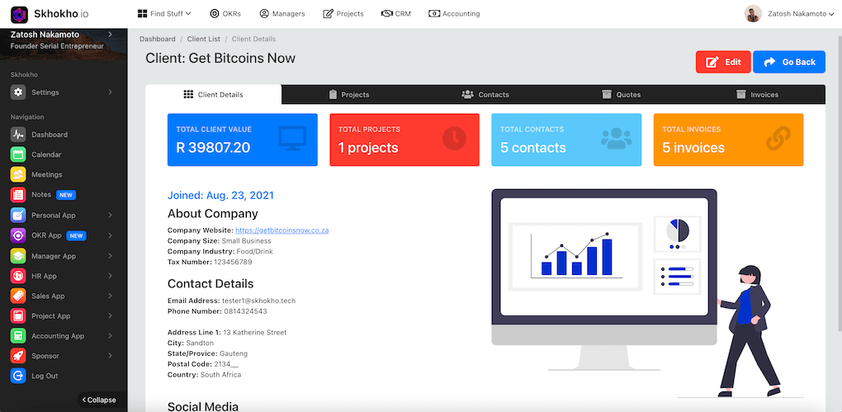The height and width of the screenshot is (412, 842).
Task: Expand the sidebar profile header chevron
Action: [110, 35]
